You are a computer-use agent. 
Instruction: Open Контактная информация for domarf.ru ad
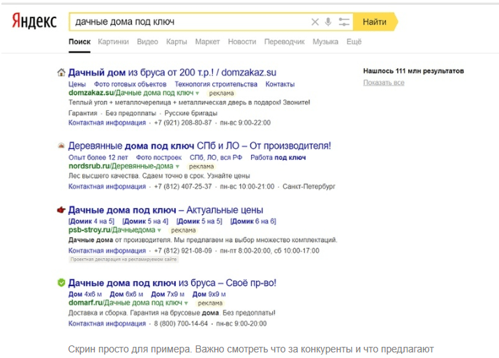click(107, 324)
